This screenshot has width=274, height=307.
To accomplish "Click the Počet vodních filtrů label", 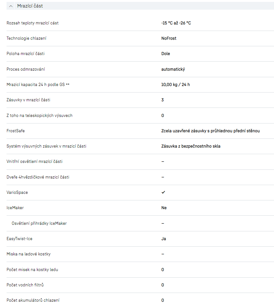I will 27,285.
